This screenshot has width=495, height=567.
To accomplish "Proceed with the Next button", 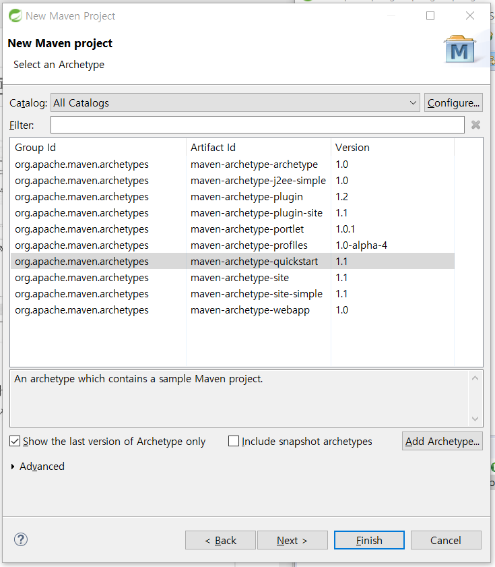I will (x=292, y=540).
